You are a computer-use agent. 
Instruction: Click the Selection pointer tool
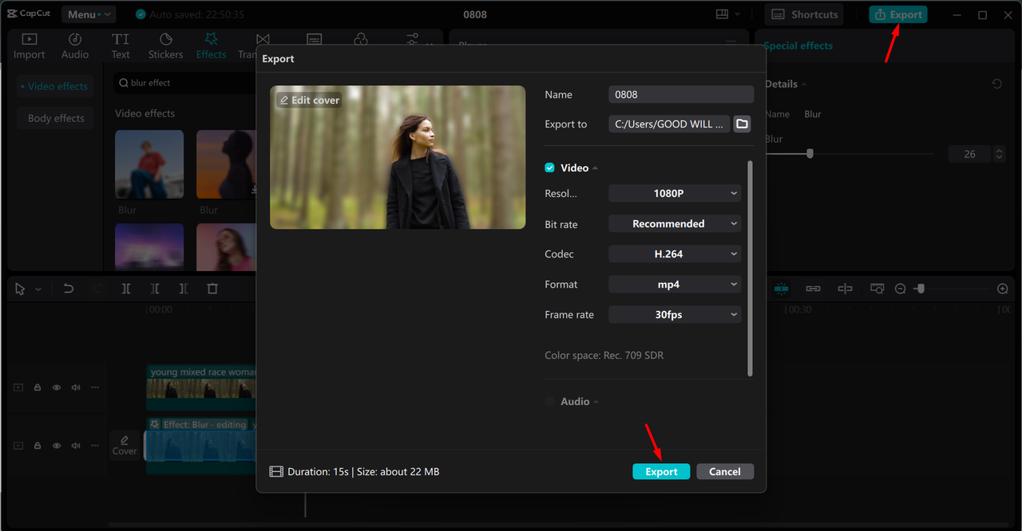(20, 289)
